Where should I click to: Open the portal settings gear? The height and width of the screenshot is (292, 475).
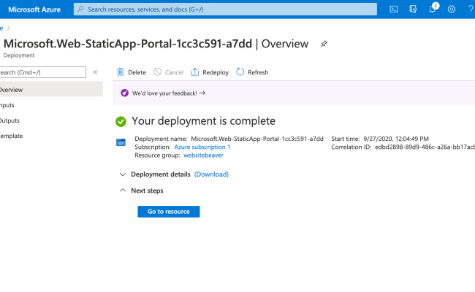tap(452, 9)
